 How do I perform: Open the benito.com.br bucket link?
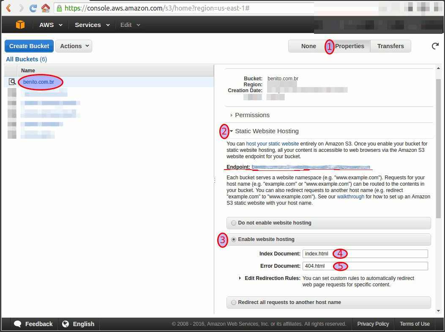click(38, 82)
